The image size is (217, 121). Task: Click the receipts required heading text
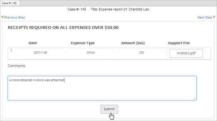click(x=63, y=28)
